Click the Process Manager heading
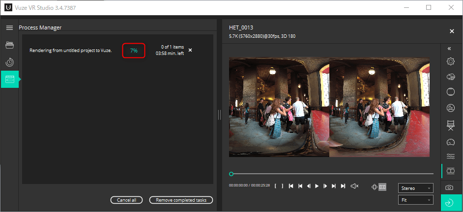Screen dimensions: 463x212 40,27
